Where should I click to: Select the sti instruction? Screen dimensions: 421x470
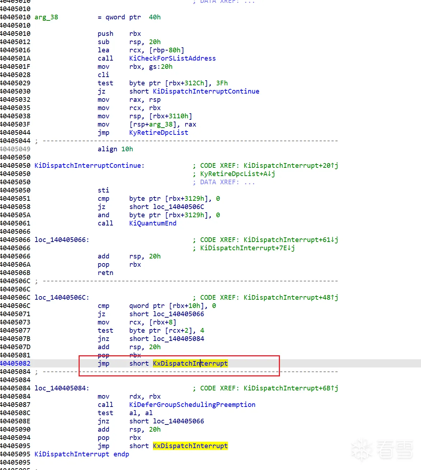click(103, 190)
